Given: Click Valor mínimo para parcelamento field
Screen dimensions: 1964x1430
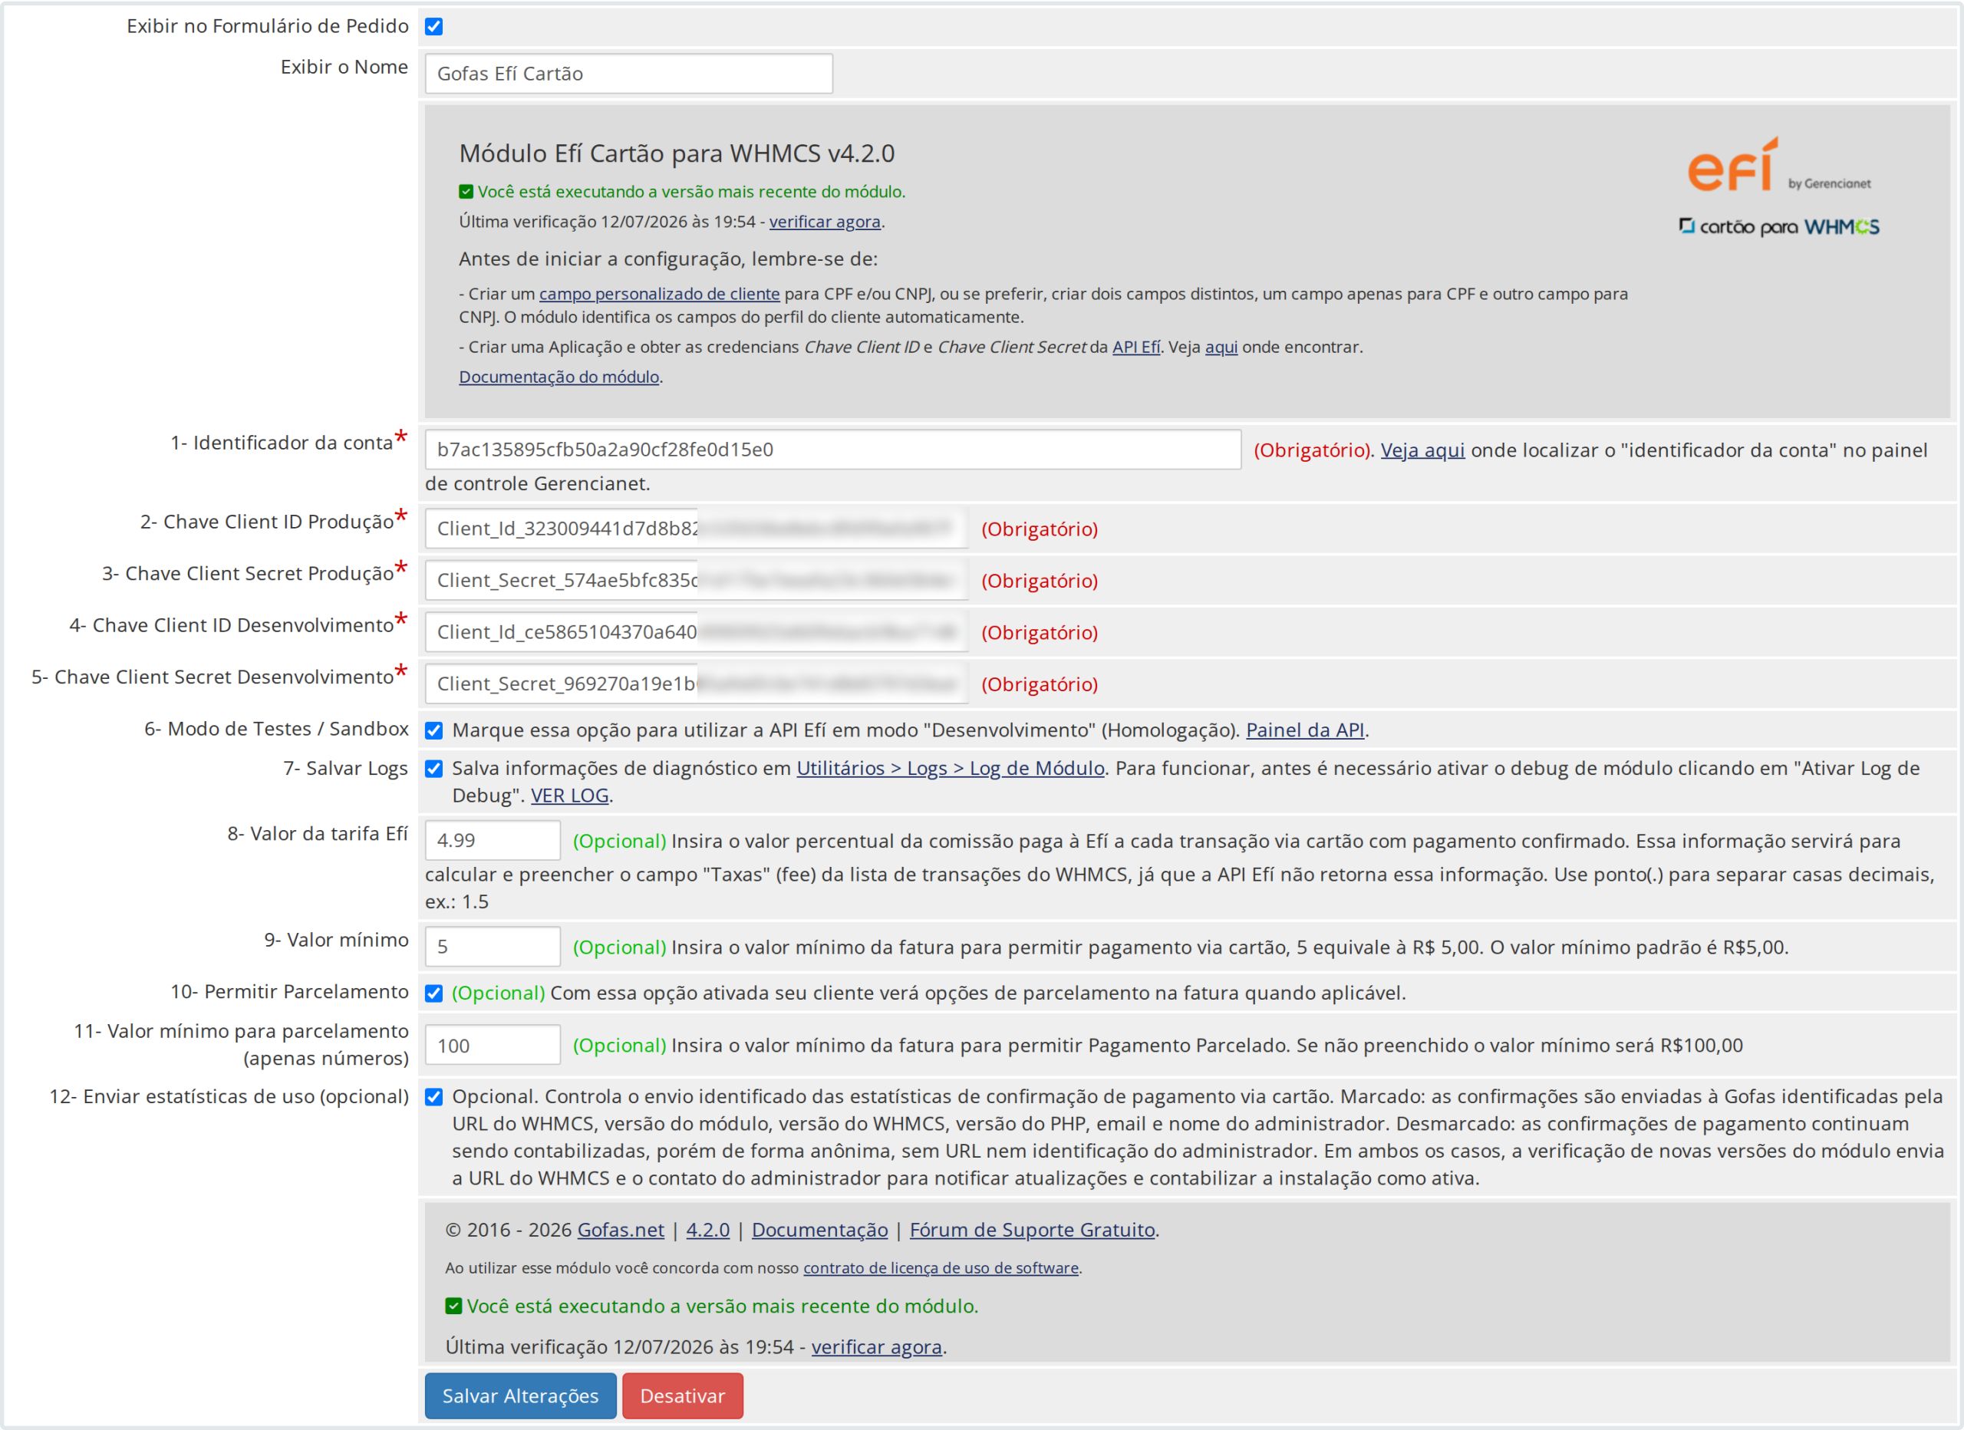Looking at the screenshot, I should tap(493, 1046).
